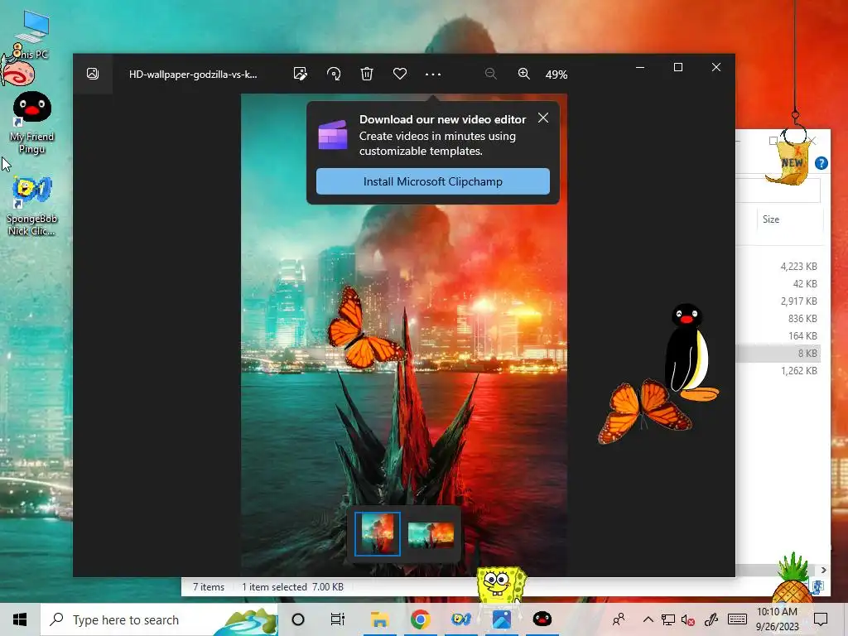Click the 4,223 KB size in File Explorer
The height and width of the screenshot is (636, 848).
[798, 266]
